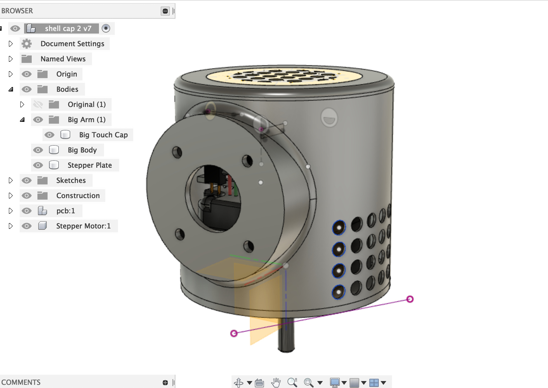Activate the shell cap 2 v7 radio button
548x388 pixels.
tap(106, 28)
